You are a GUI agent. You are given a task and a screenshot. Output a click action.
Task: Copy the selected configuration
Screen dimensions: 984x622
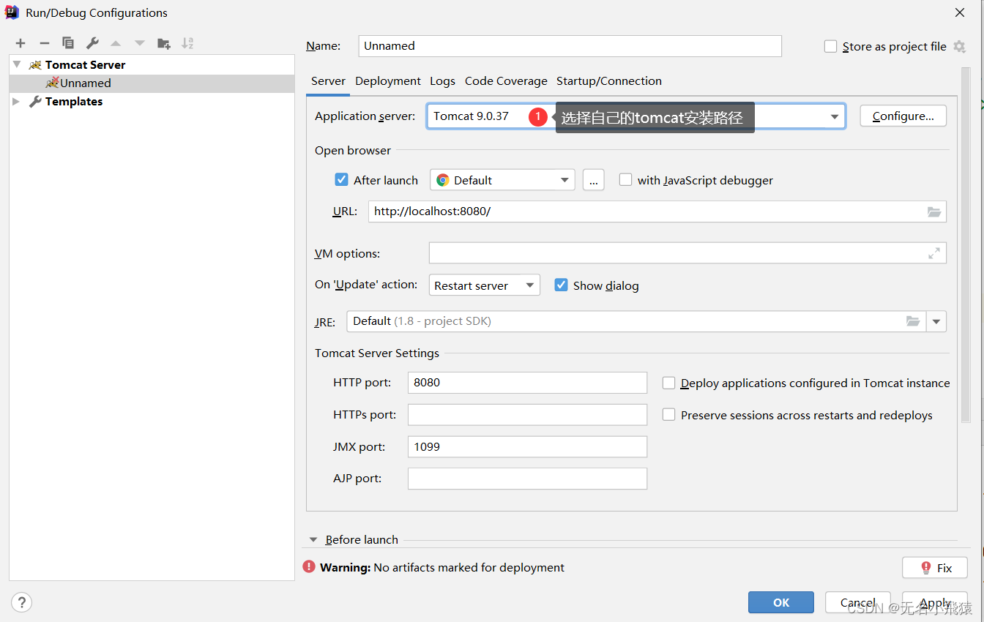(68, 43)
